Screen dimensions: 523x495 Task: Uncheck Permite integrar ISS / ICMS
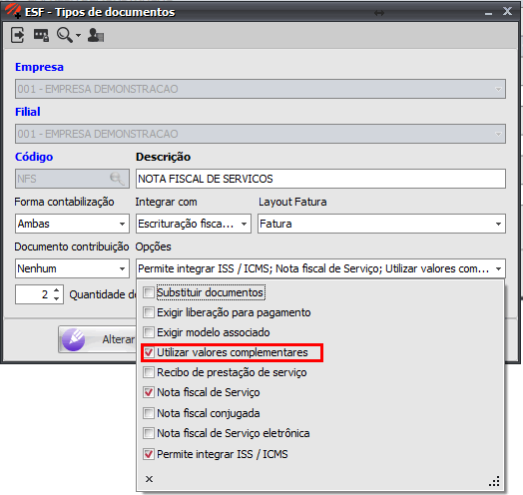coord(149,454)
